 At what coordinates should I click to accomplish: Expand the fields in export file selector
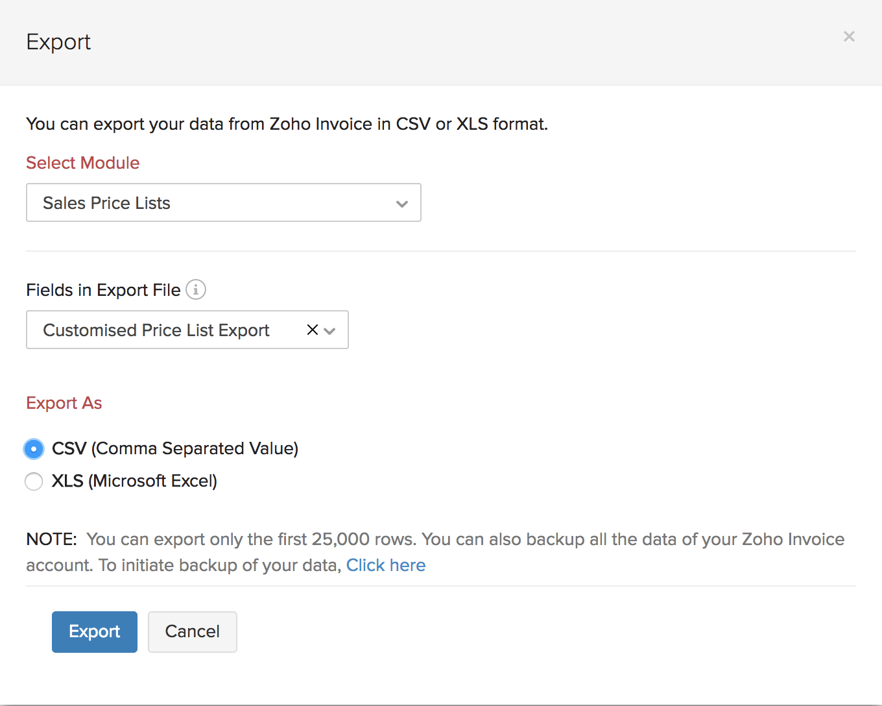(330, 330)
